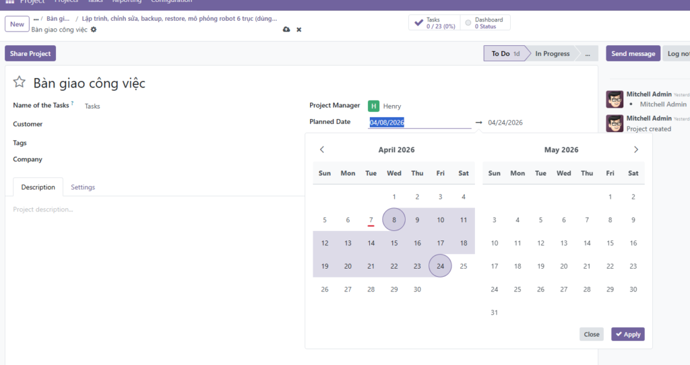Click the Apply button in date picker
The image size is (690, 365).
[627, 334]
